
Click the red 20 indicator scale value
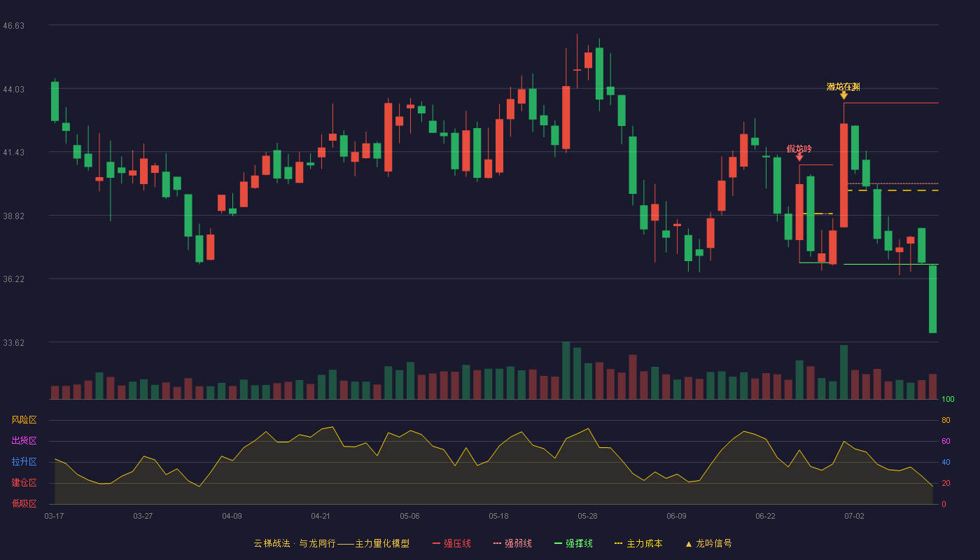click(x=946, y=483)
